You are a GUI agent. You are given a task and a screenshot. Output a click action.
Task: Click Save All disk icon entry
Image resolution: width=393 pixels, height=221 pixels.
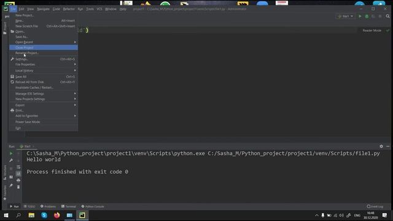pos(44,77)
